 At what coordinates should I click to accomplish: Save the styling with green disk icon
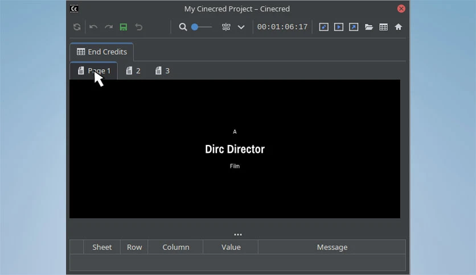pos(124,27)
